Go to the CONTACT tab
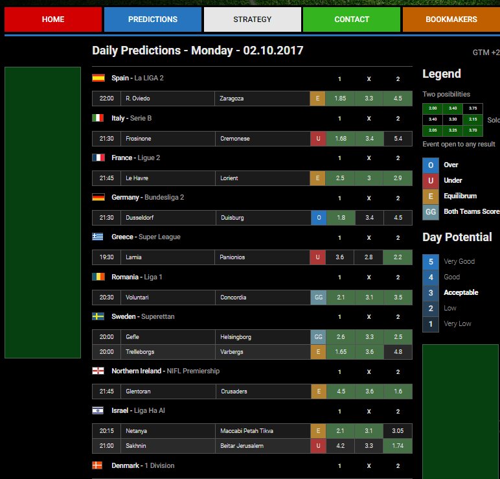This screenshot has height=479, width=500. pyautogui.click(x=352, y=19)
